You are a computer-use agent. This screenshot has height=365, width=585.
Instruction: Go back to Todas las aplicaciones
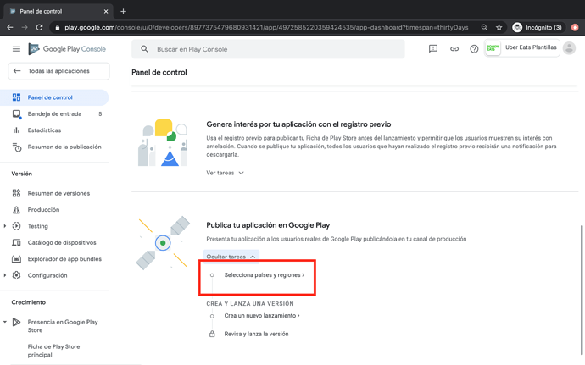58,71
